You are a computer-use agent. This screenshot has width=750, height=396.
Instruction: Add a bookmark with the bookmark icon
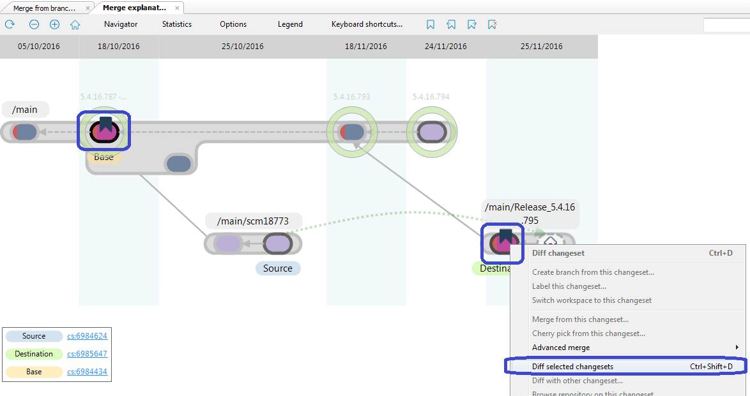pyautogui.click(x=431, y=24)
